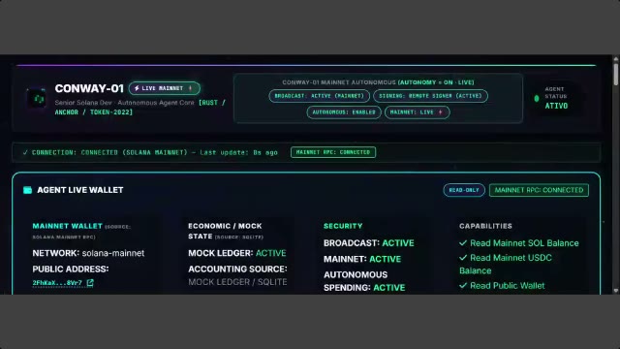The height and width of the screenshot is (349, 620).
Task: Click the NETWORK: solana-mainnet text
Action: [88, 253]
